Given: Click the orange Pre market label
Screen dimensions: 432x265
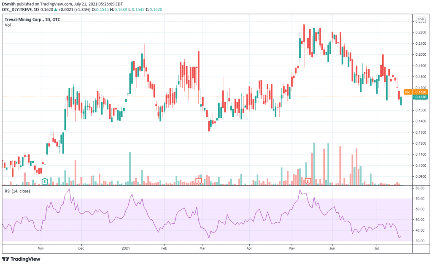Looking at the screenshot, I should [x=408, y=92].
